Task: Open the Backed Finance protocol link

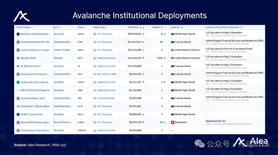Action: pyautogui.click(x=63, y=122)
